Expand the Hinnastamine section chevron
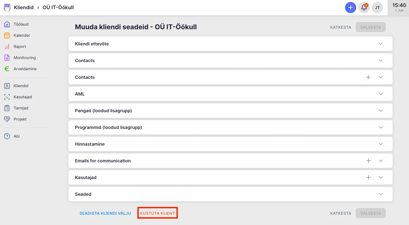 (381, 144)
